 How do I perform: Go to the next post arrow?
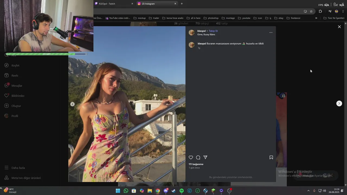[x=339, y=103]
